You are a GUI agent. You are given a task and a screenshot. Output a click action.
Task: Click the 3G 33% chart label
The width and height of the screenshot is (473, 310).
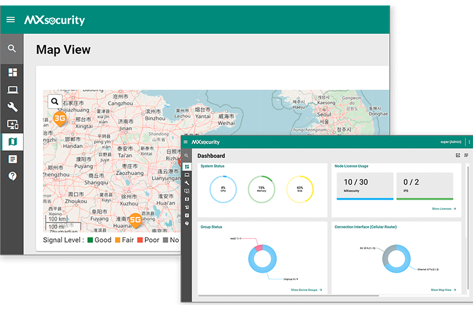coord(367,248)
